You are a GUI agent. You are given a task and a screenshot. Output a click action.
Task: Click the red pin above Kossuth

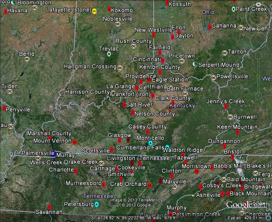(166, 3)
